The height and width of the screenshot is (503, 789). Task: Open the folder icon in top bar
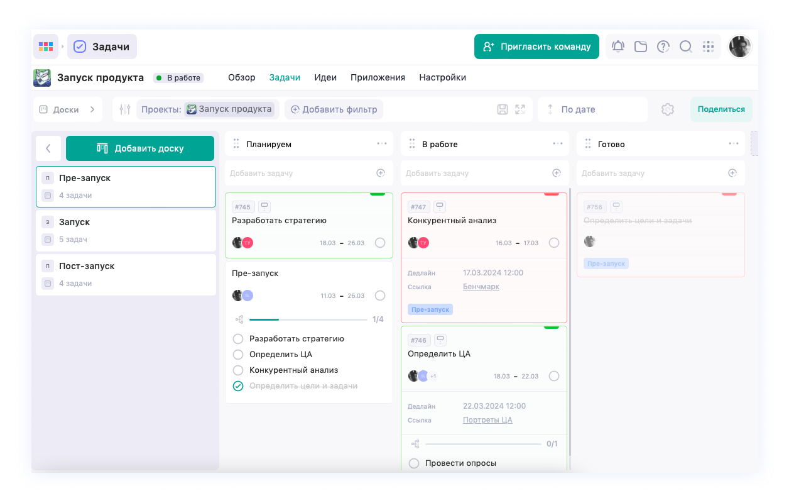click(x=641, y=47)
